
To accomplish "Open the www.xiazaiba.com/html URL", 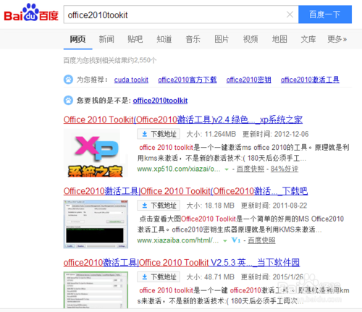I will point(178,240).
